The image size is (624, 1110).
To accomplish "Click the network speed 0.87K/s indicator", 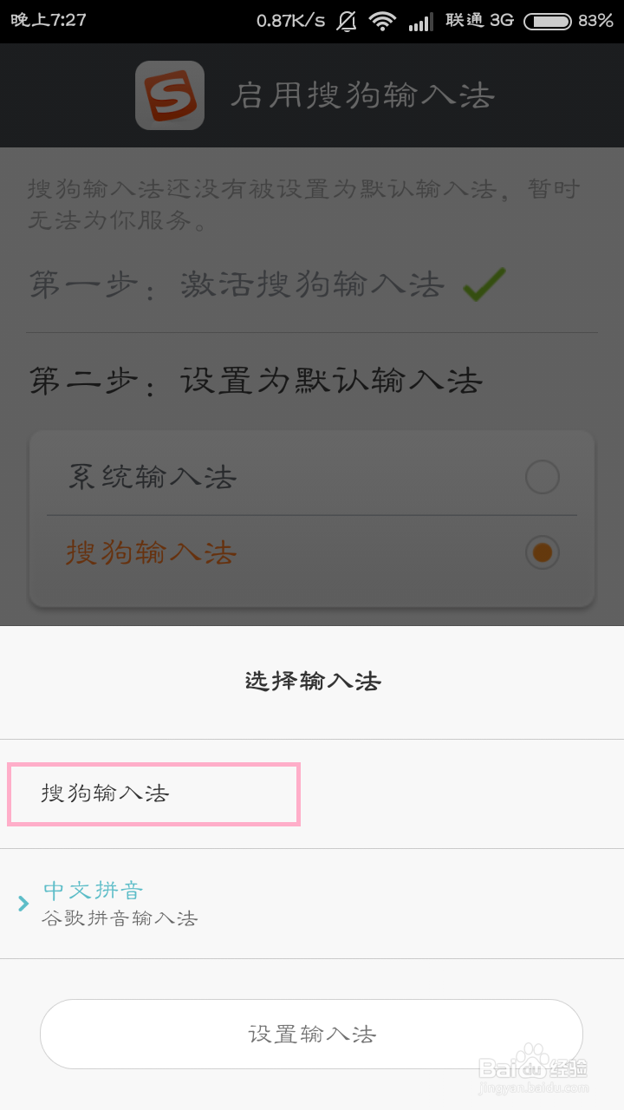I will 290,22.
